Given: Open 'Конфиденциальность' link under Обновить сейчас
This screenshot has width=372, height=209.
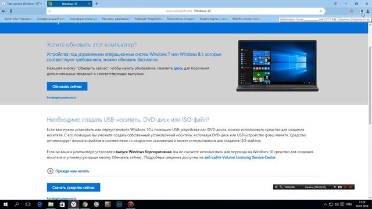Looking at the screenshot, I should [62, 98].
